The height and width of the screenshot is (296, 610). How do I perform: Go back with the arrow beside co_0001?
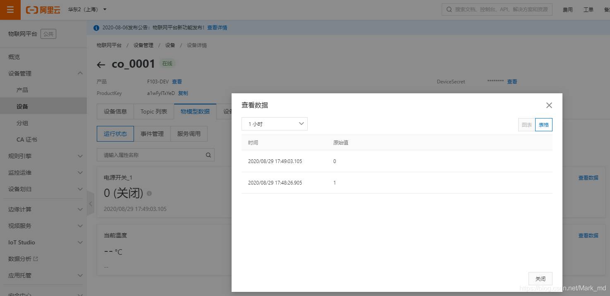click(x=101, y=64)
